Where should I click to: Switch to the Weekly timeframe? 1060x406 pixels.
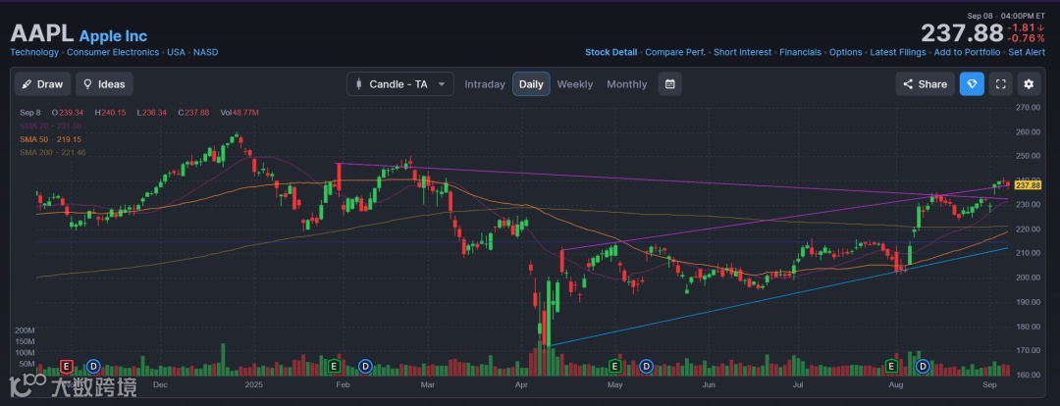click(x=574, y=84)
